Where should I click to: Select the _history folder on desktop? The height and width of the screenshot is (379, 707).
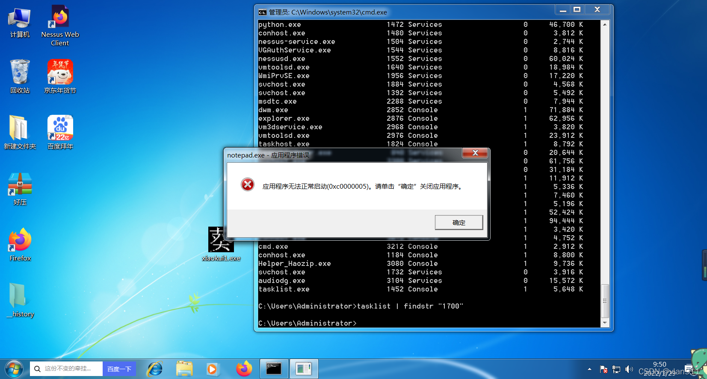point(20,300)
